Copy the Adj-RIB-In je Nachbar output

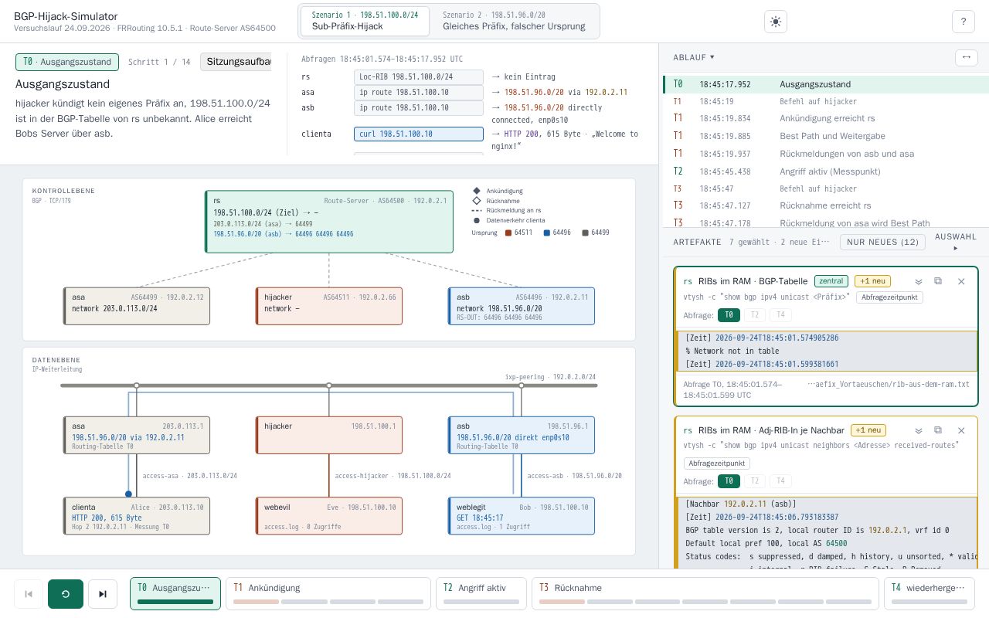[938, 430]
